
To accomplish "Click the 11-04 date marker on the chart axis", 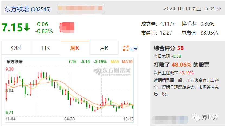I will (11, 119).
